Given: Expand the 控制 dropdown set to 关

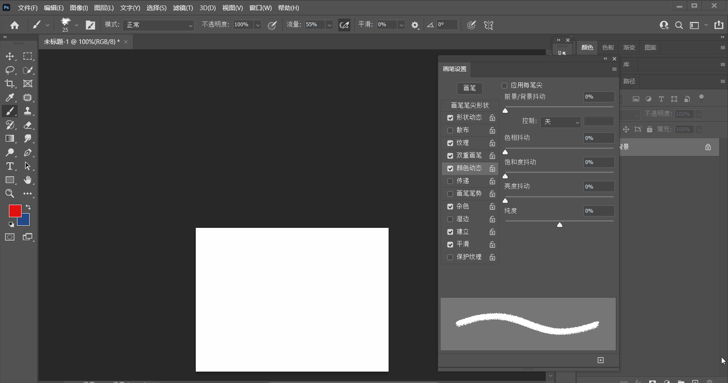Looking at the screenshot, I should coord(561,122).
